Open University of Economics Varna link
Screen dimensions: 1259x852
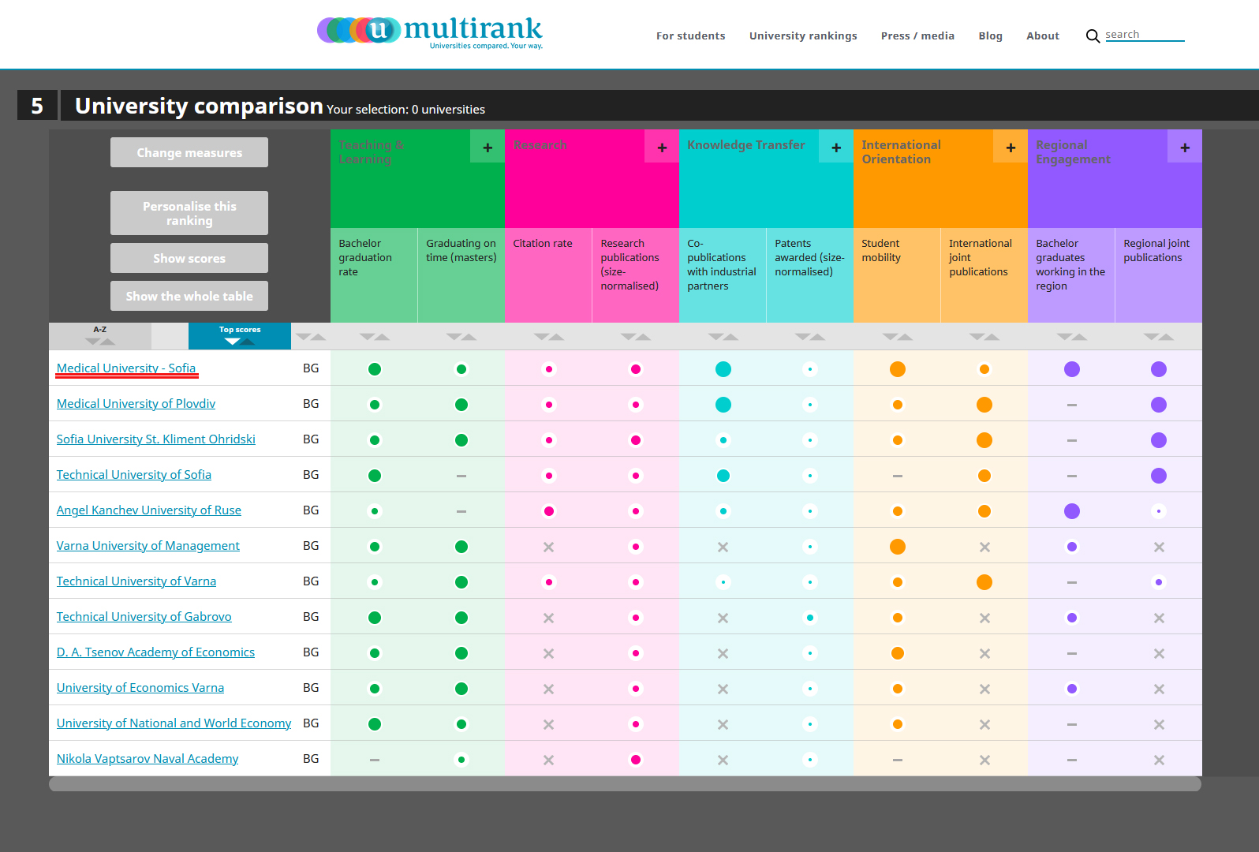140,688
